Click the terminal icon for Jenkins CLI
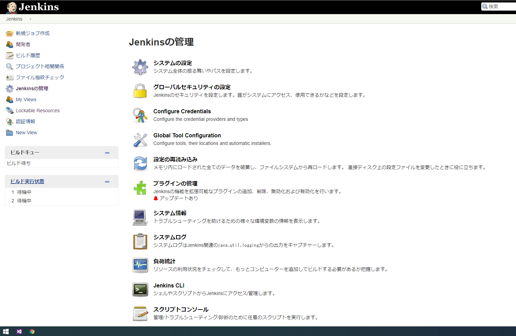 tap(140, 290)
